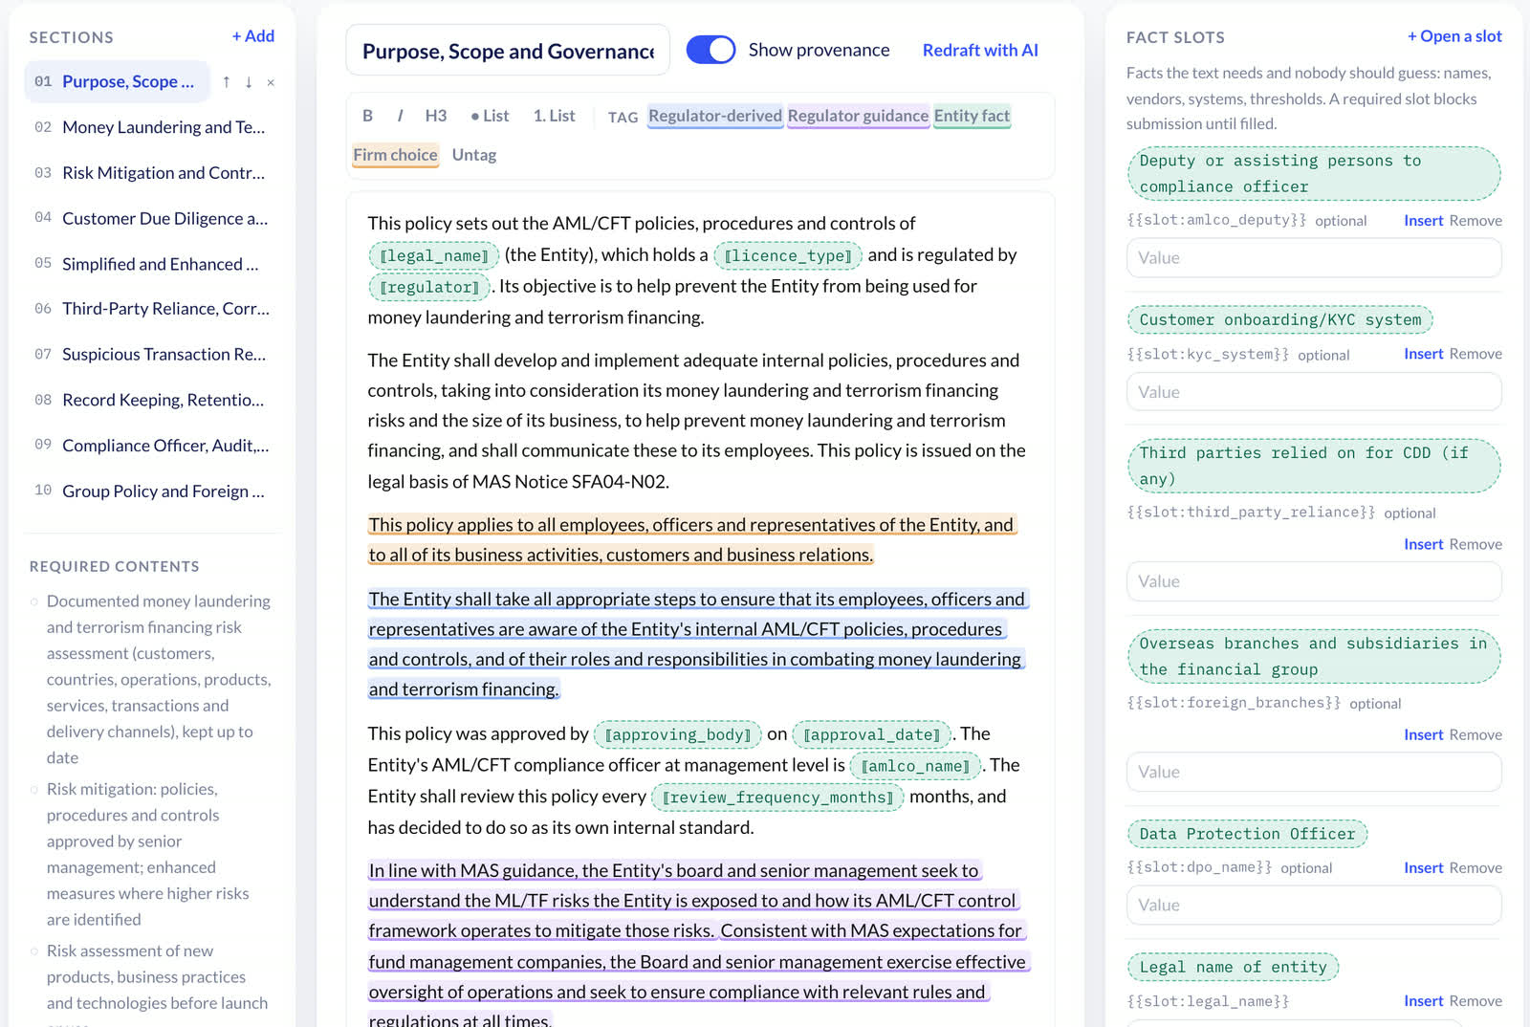Click the [licence_type] placeholder chip
The height and width of the screenshot is (1027, 1530).
click(x=788, y=255)
